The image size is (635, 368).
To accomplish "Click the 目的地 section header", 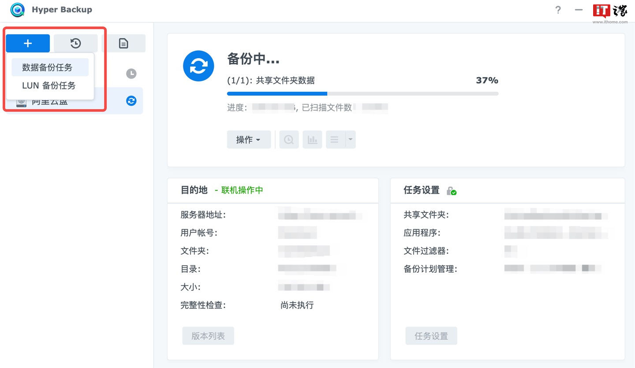I will (x=194, y=190).
